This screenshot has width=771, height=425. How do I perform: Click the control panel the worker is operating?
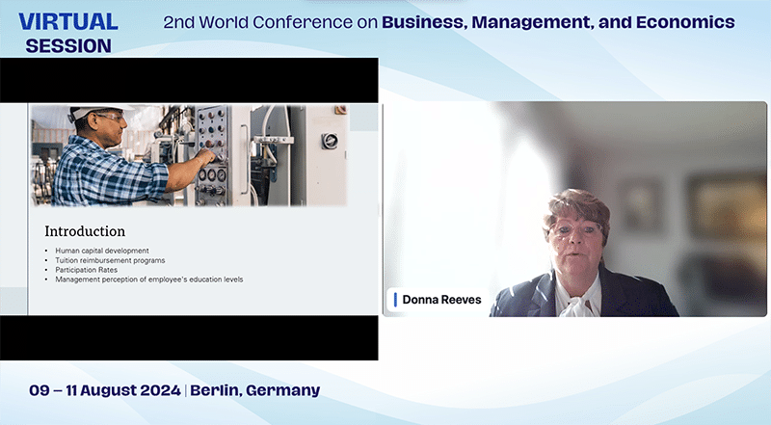(x=213, y=154)
